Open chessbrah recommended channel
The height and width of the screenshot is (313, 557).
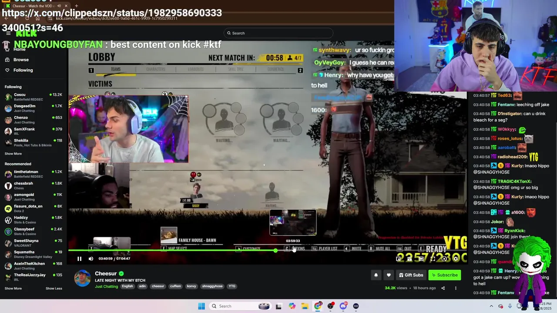point(34,186)
